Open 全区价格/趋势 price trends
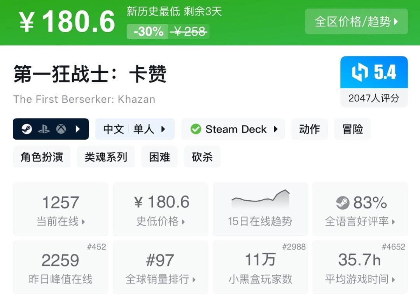The height and width of the screenshot is (296, 420). coord(356,21)
